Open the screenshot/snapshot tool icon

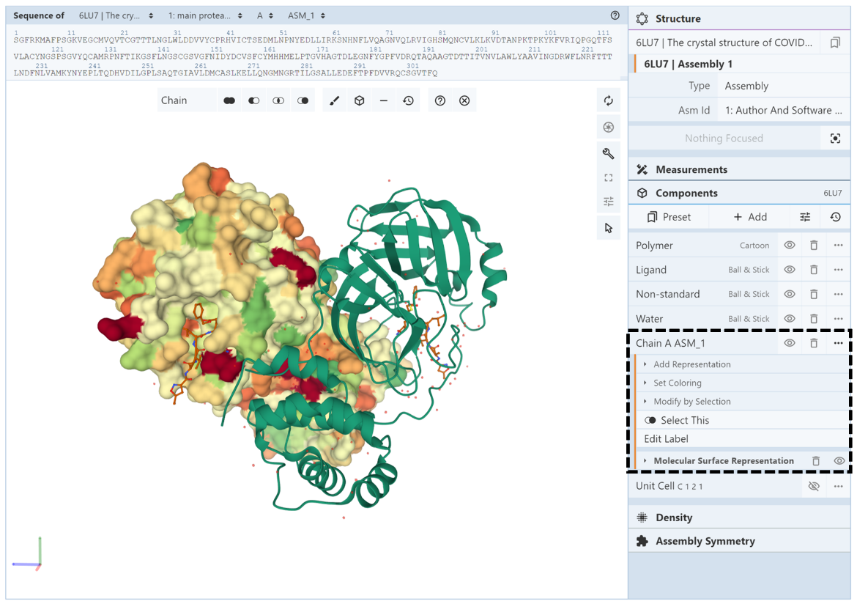coord(608,128)
